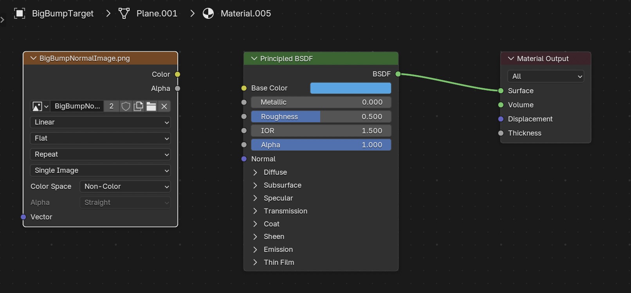Image resolution: width=631 pixels, height=293 pixels.
Task: Collapse the Principled BSDF node
Action: pos(254,58)
